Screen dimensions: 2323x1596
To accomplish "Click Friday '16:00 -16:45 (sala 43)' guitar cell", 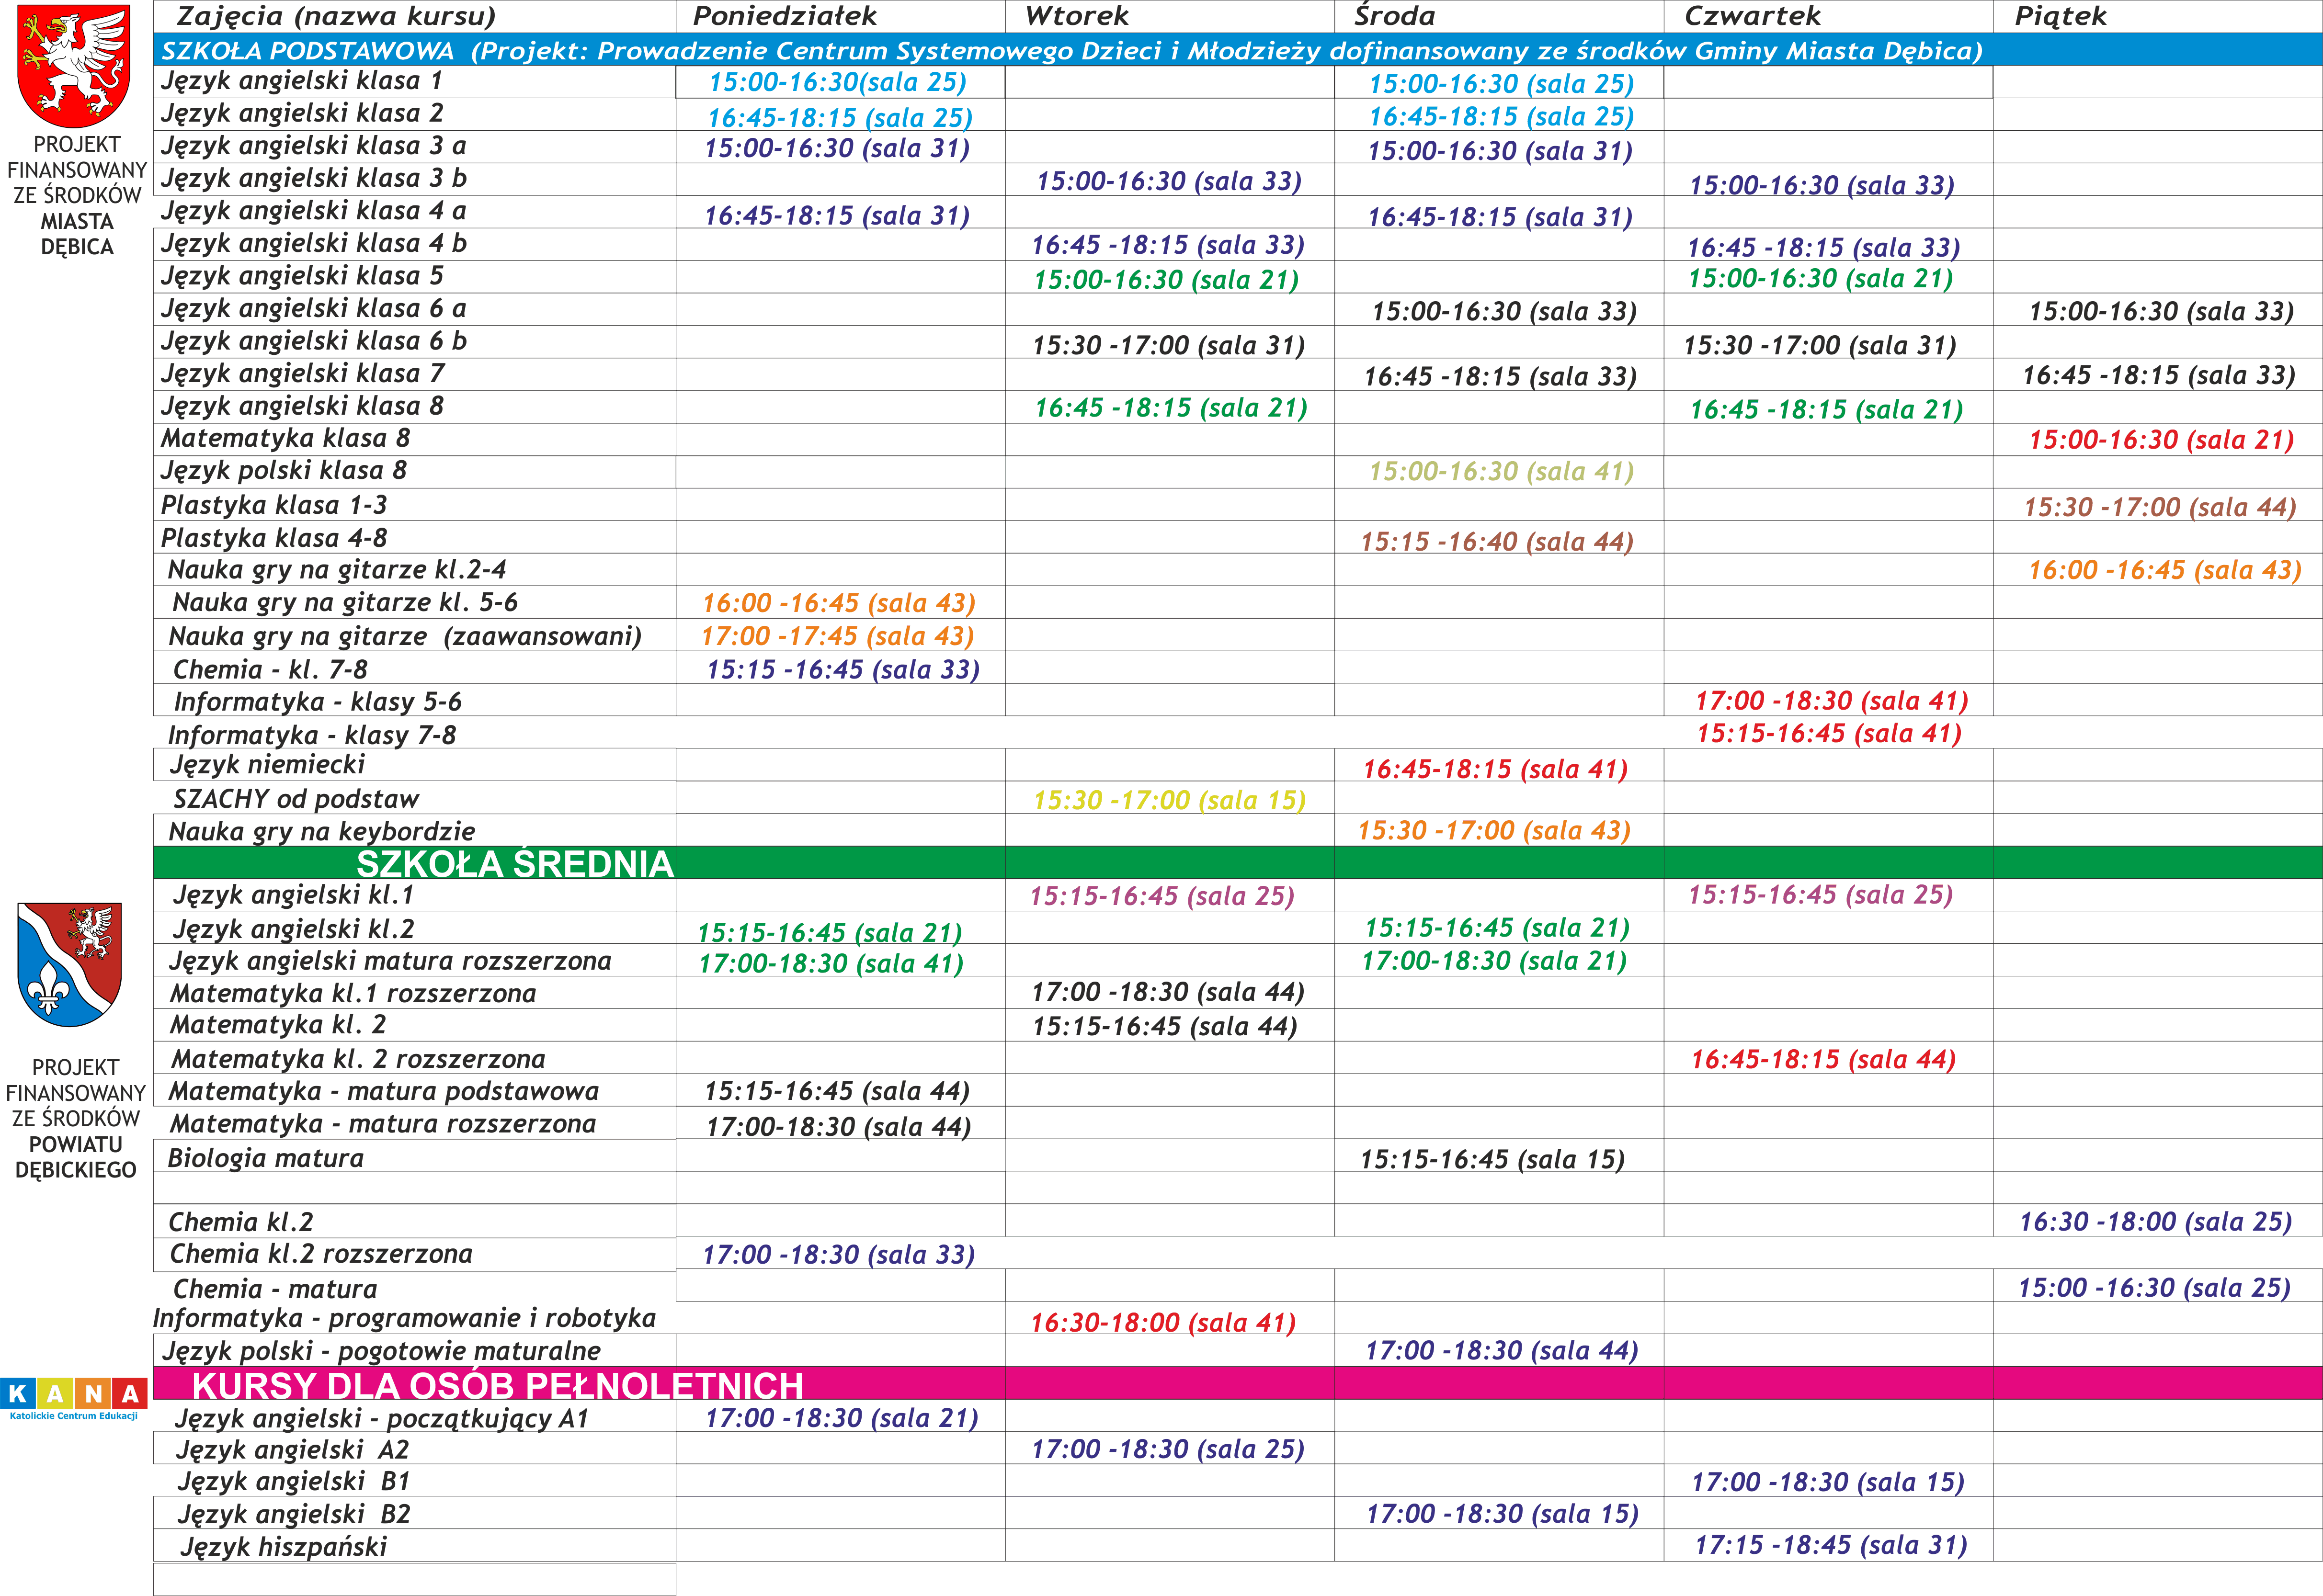I will pos(2165,571).
